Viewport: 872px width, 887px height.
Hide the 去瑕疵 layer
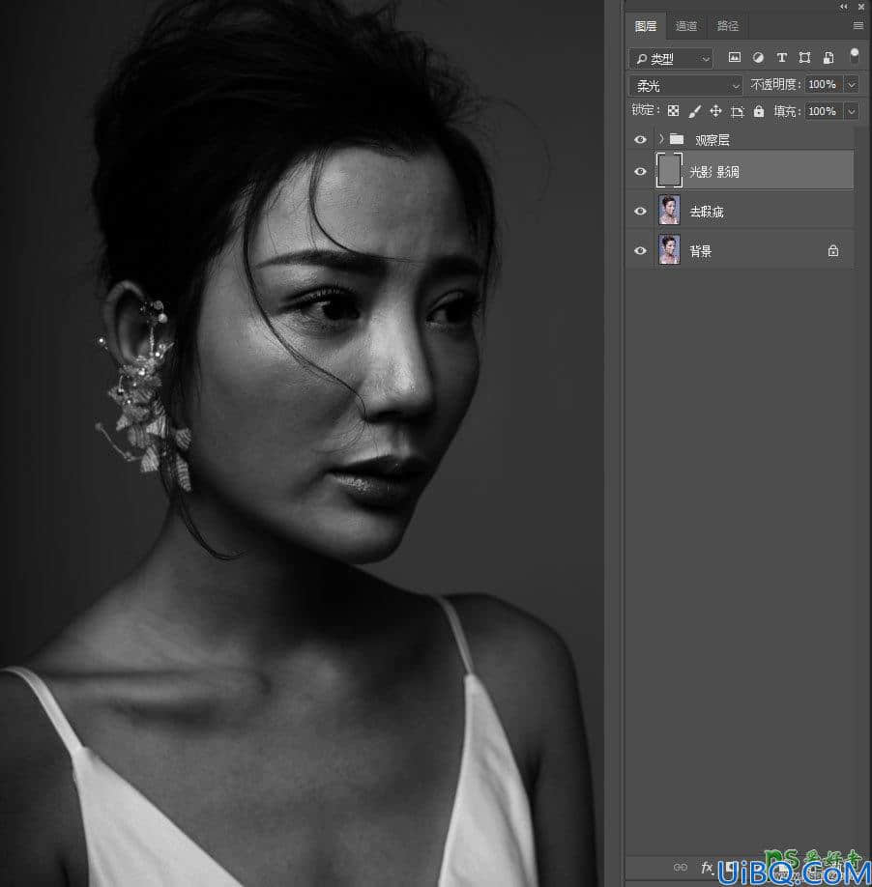coord(640,211)
